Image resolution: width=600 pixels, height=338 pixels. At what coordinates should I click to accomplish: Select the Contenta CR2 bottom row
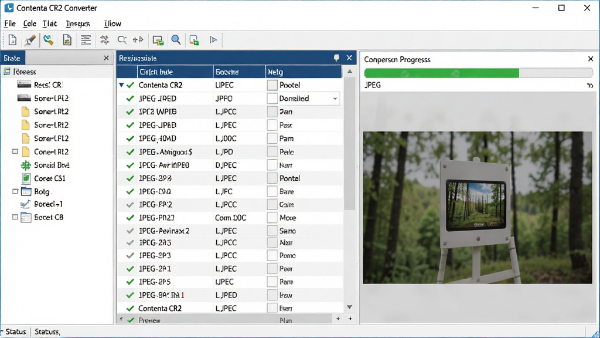click(230, 308)
